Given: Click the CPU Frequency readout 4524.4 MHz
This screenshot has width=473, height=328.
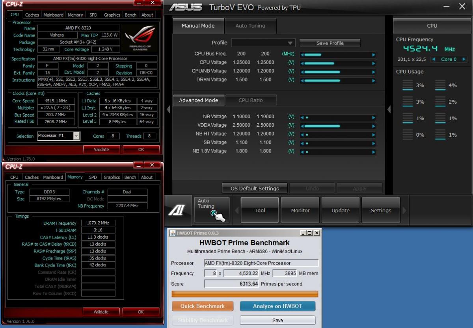Looking at the screenshot, I should [429, 49].
